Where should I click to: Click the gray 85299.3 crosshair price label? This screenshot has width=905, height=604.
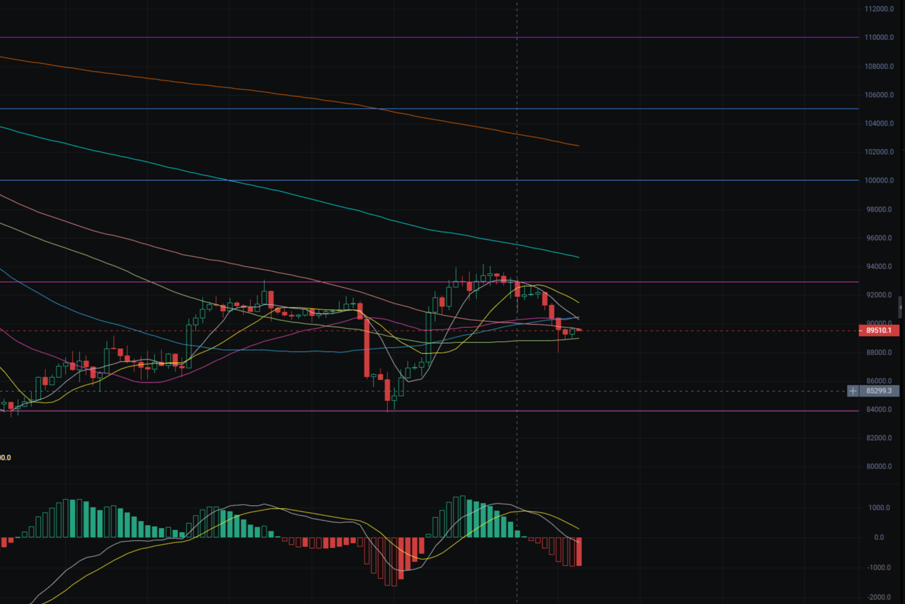tap(878, 391)
